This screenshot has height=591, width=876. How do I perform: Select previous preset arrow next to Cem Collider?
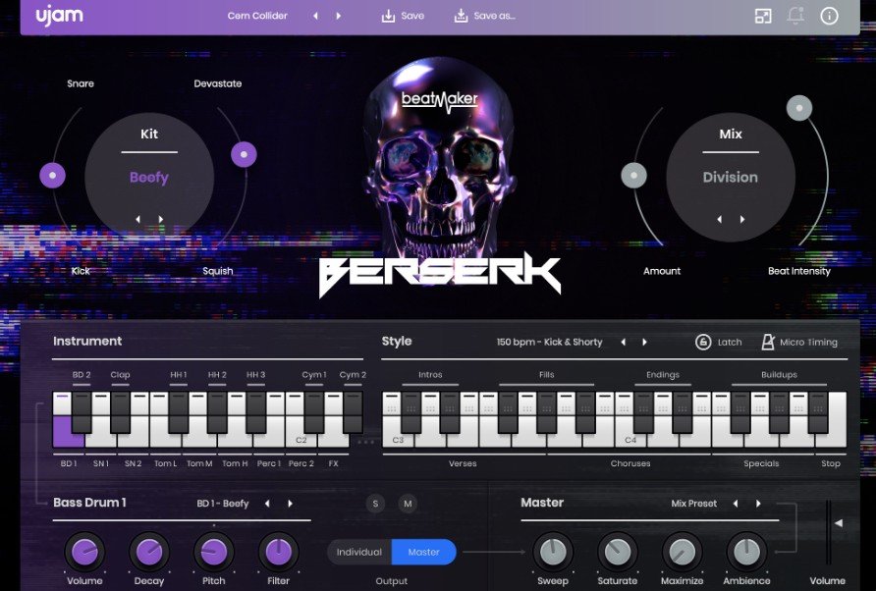tap(315, 16)
